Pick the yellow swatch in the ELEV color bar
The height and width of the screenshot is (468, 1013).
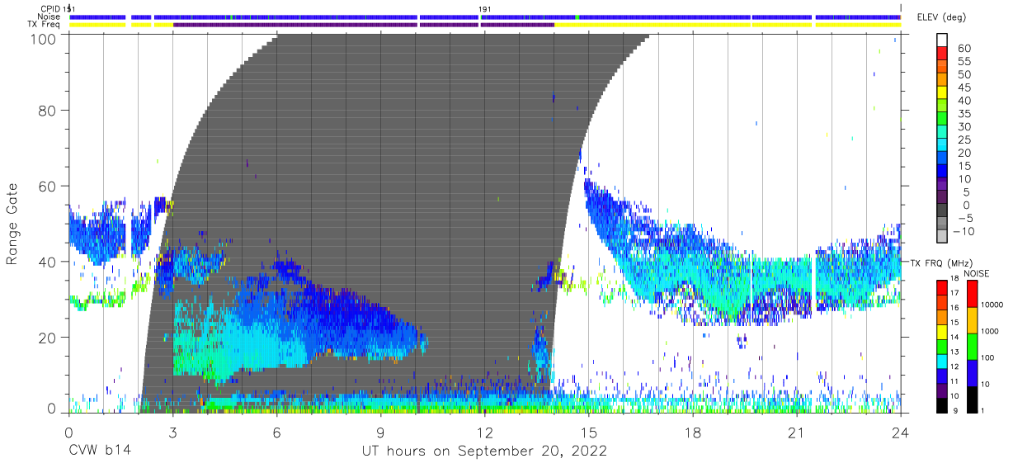coord(942,92)
